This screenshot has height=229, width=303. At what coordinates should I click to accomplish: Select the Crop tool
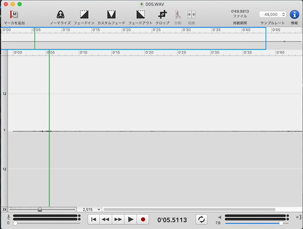click(162, 15)
